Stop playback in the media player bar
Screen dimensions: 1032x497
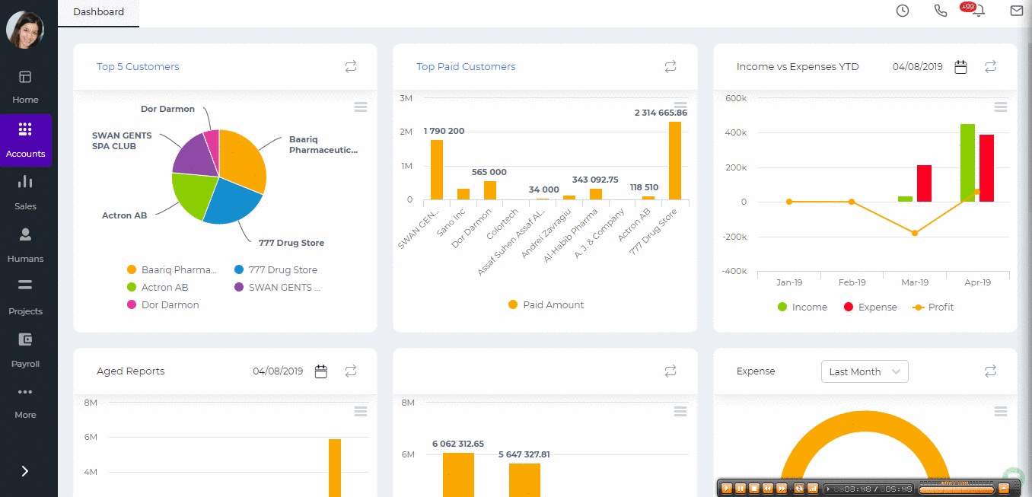coord(754,488)
